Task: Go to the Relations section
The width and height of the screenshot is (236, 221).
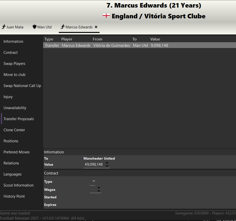Action: pyautogui.click(x=11, y=163)
